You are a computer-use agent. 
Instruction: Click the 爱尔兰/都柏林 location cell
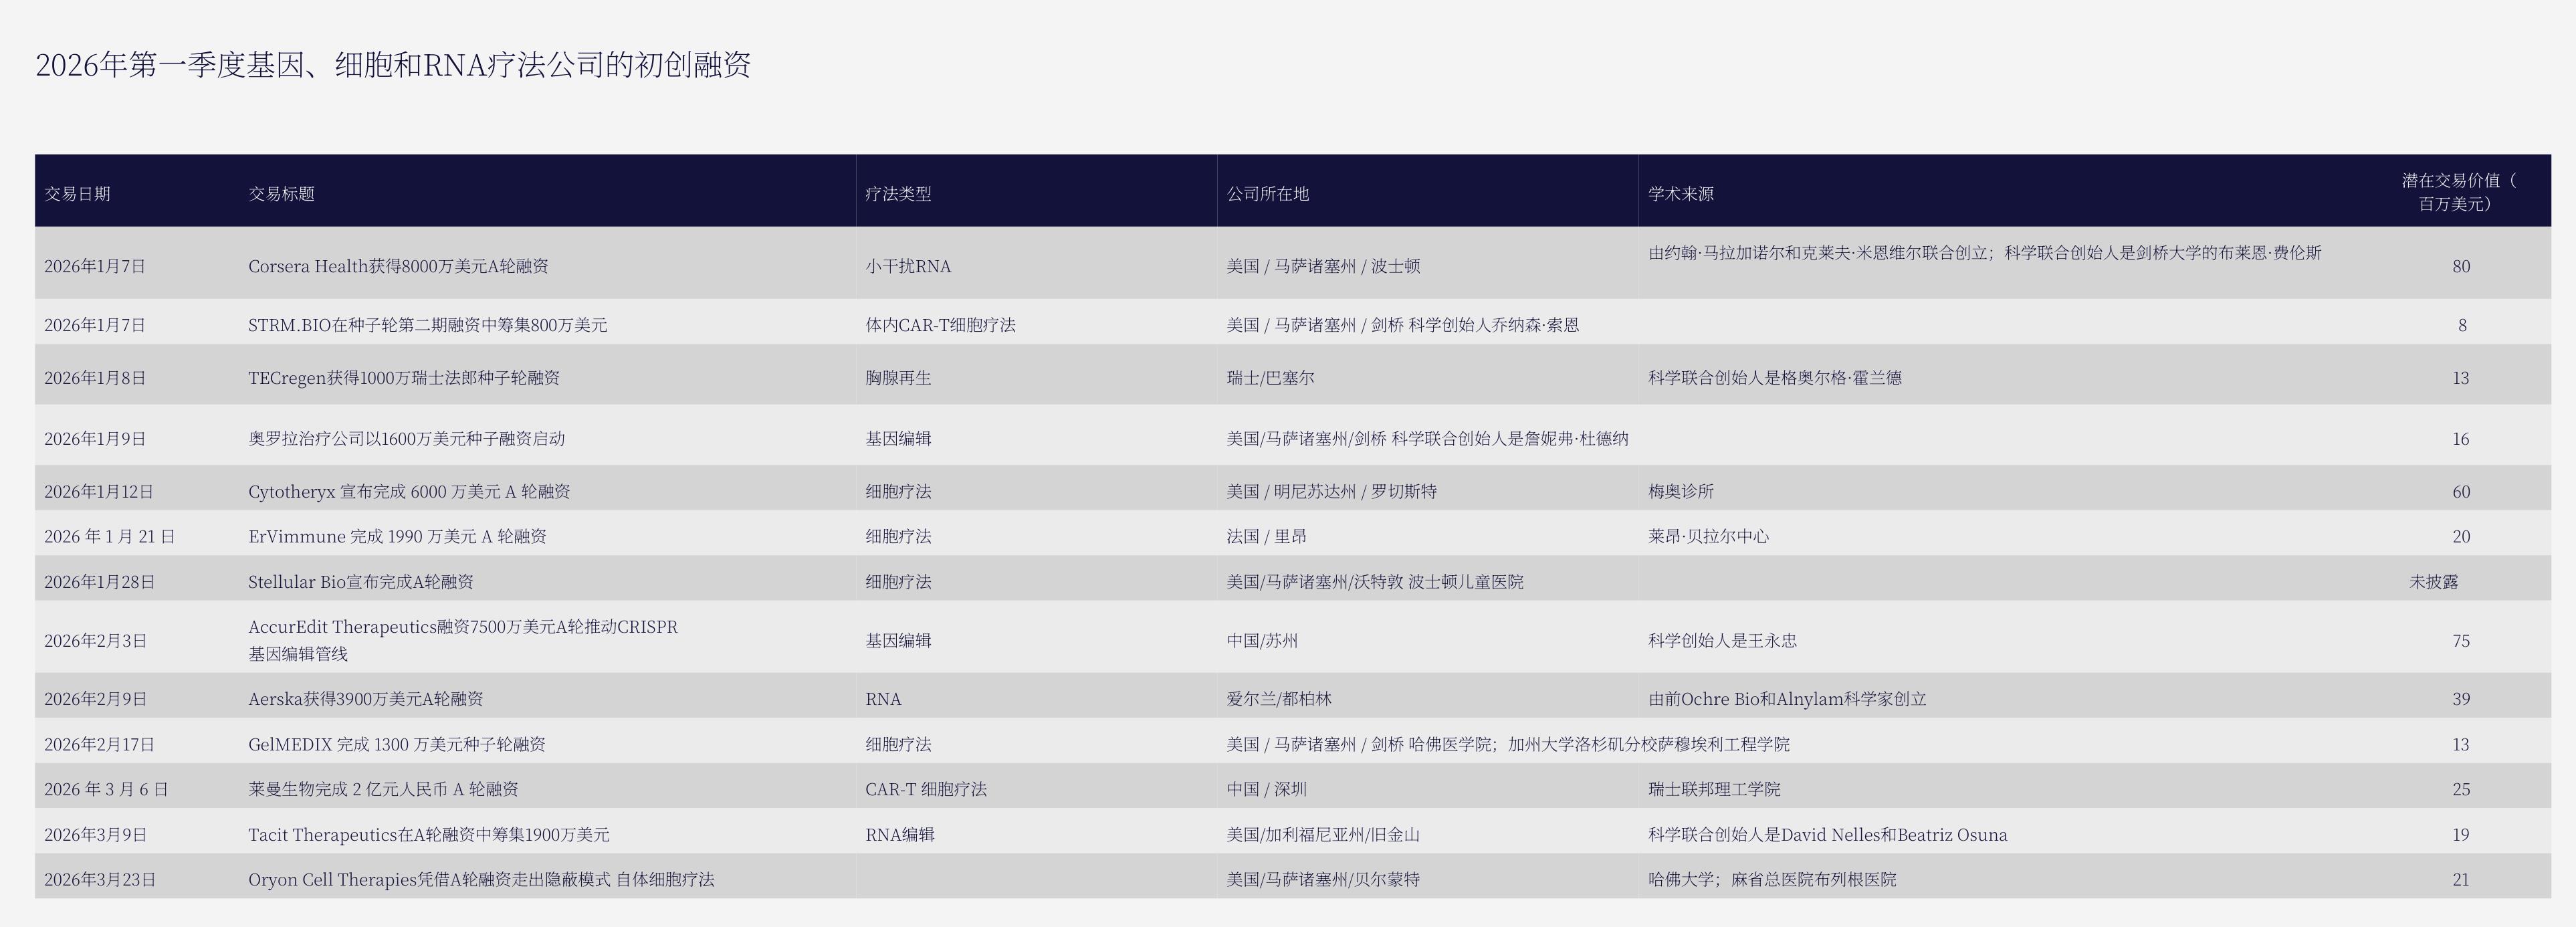[x=1279, y=699]
